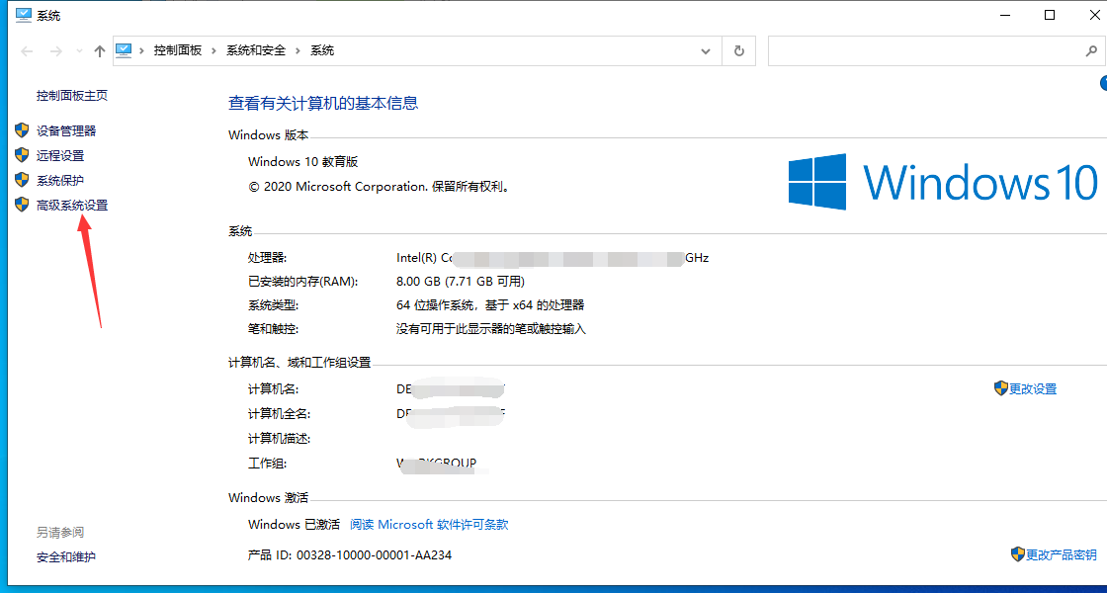Click shield icon beside 系统保护
Screen dimensions: 1107x593
pos(21,180)
